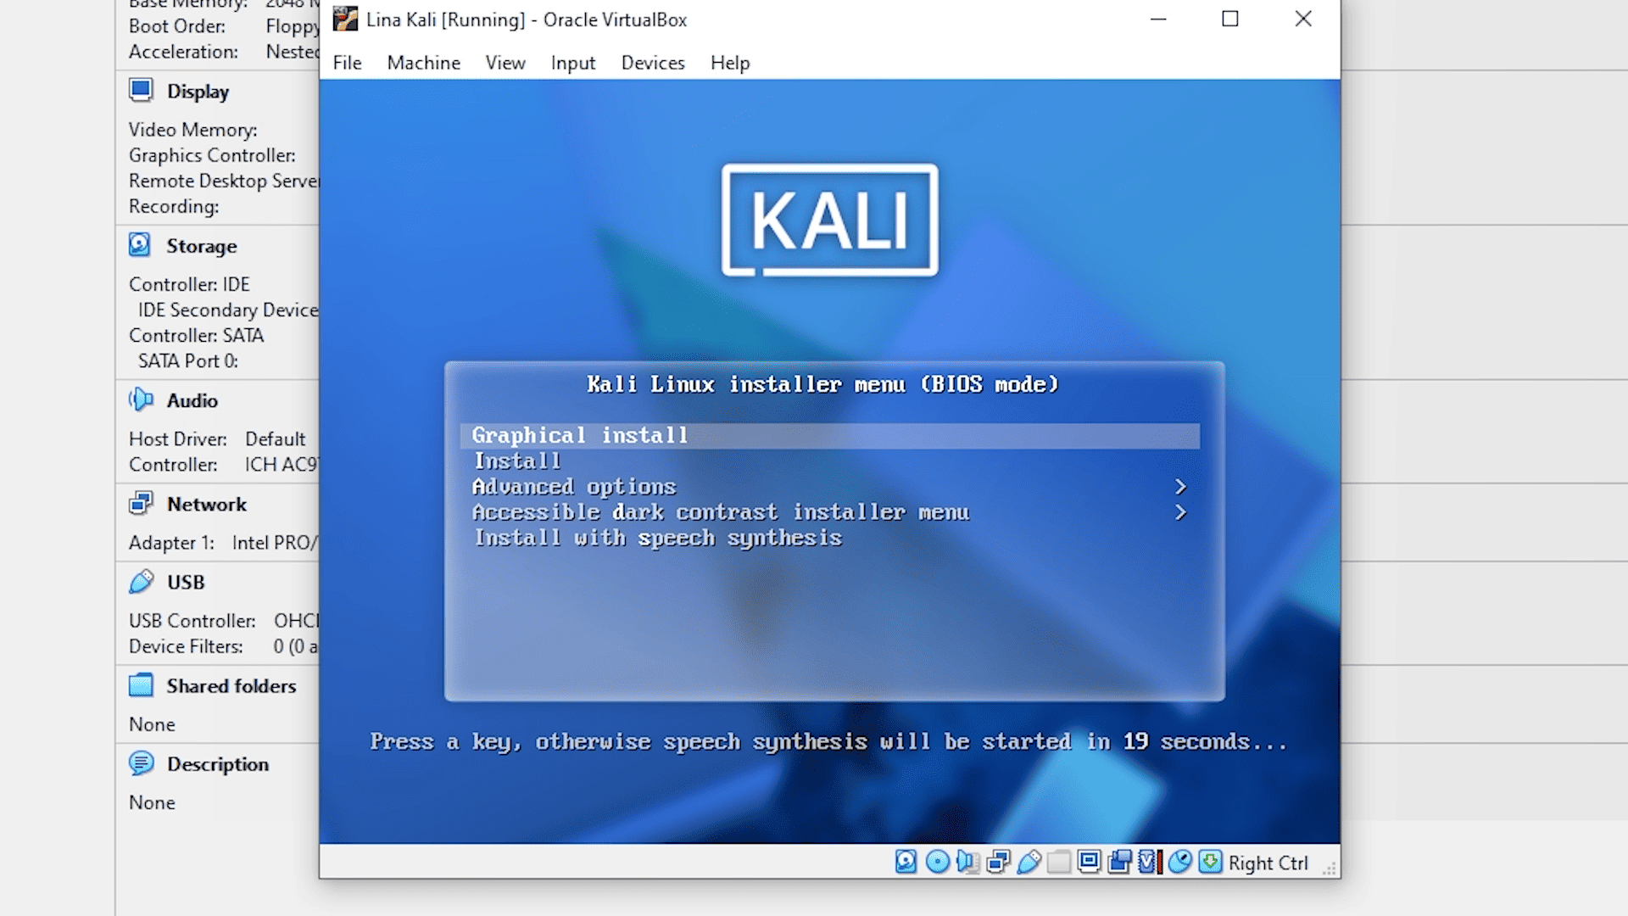Click the Shared folders section in sidebar
Image resolution: width=1628 pixels, height=916 pixels.
click(x=231, y=686)
